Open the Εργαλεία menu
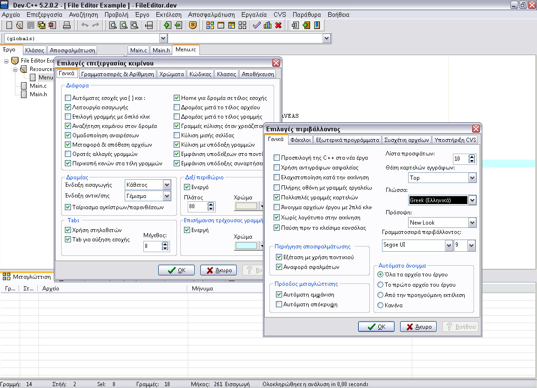537x388 pixels. tap(254, 15)
